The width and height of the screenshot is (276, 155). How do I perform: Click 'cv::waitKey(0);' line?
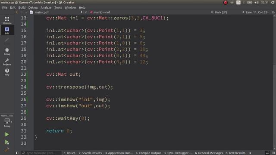coord(68,118)
